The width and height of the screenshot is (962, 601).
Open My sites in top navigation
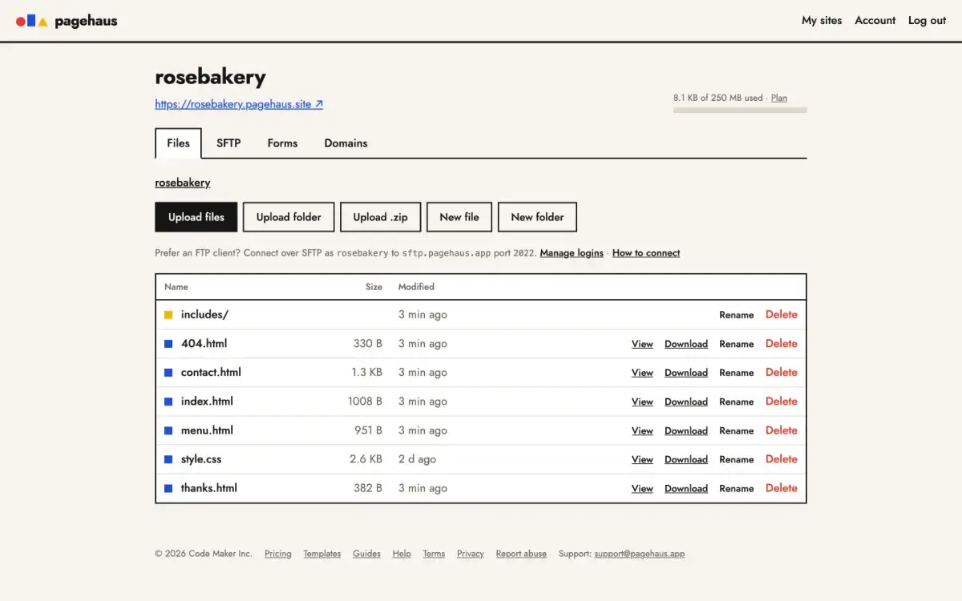[x=822, y=21]
